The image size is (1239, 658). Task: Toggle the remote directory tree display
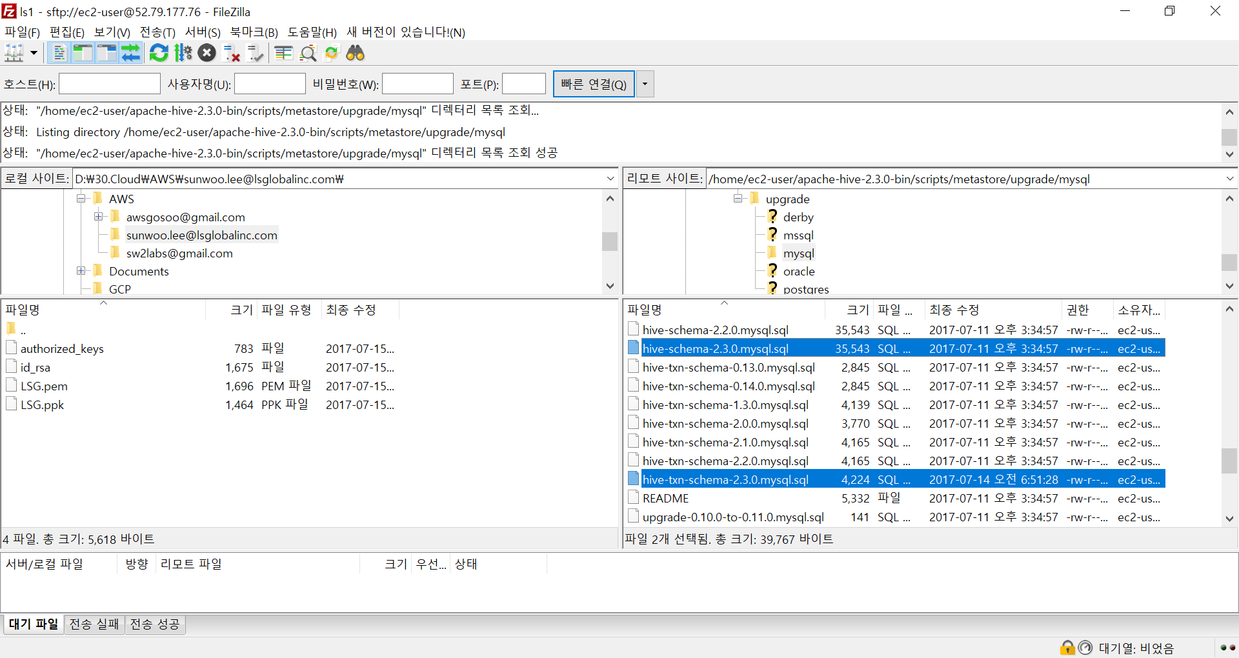[x=106, y=53]
